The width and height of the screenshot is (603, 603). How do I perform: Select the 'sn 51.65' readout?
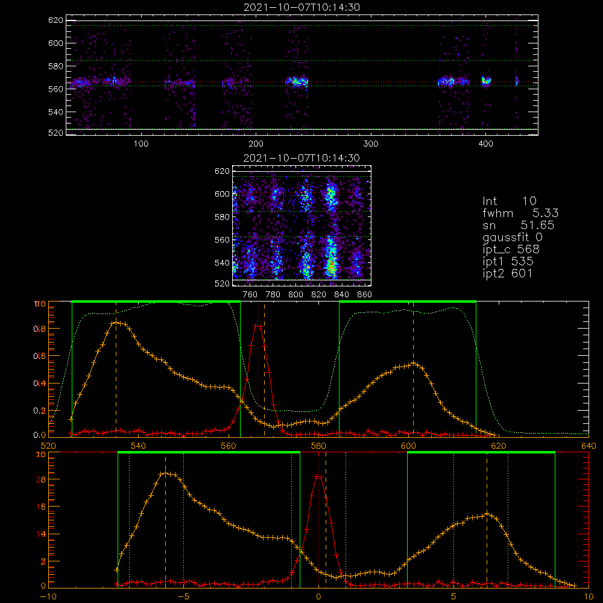point(519,225)
